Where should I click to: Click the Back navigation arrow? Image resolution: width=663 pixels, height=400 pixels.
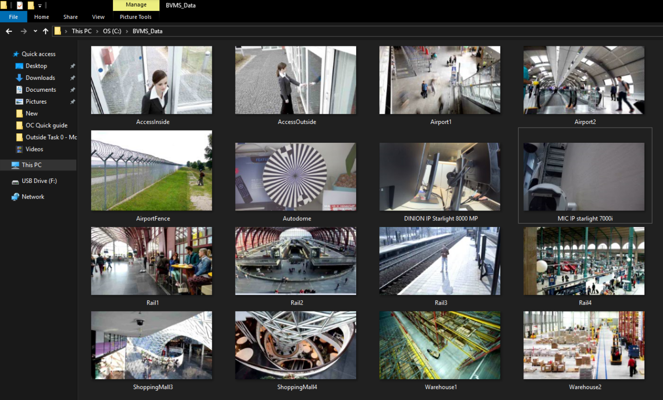[x=9, y=31]
